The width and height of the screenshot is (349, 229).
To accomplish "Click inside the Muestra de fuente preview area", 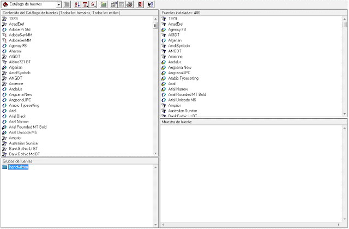I will coord(251,174).
